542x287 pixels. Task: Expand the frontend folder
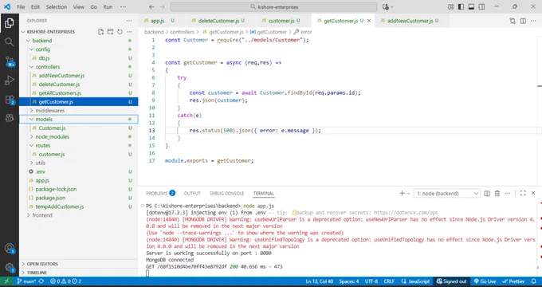42,215
